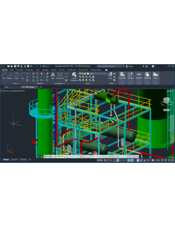Select the Circle tool
Screen dimensions: 175x227
point(16,76)
